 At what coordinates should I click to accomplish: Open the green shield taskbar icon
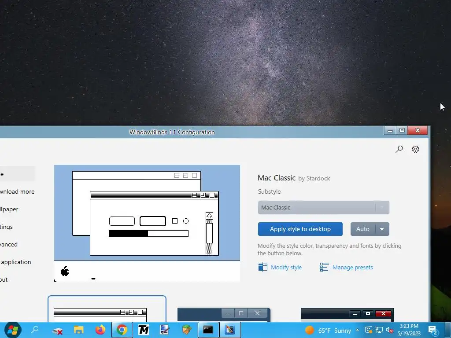coord(187,330)
